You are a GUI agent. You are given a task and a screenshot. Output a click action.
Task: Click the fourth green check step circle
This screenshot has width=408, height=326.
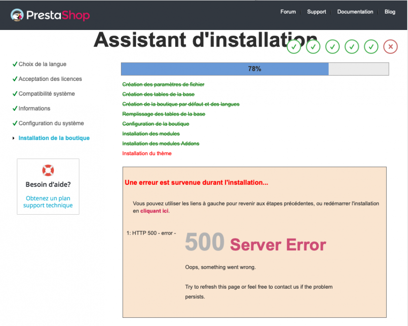[x=352, y=47]
